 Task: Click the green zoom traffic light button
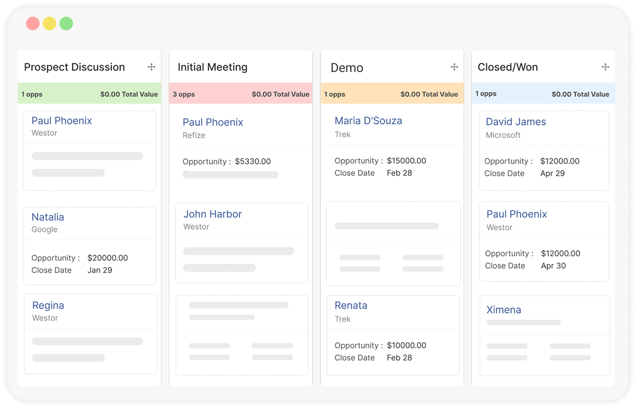(66, 23)
